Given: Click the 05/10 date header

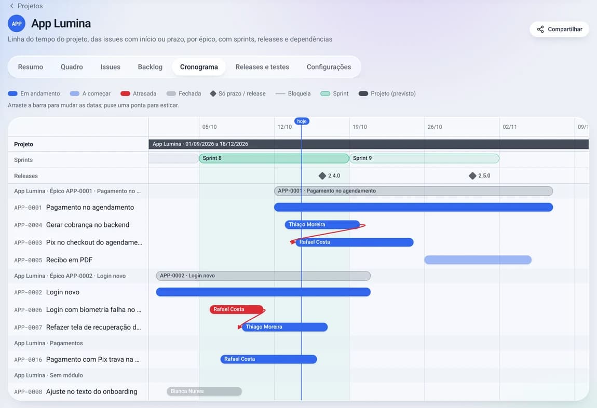Looking at the screenshot, I should [209, 127].
